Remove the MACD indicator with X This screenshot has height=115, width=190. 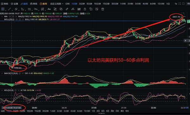pyautogui.click(x=23, y=73)
